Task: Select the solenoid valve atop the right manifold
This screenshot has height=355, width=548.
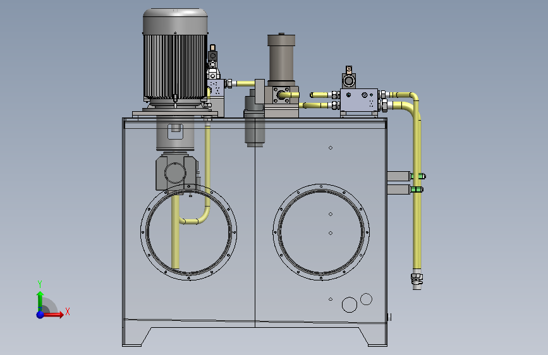Action: 348,78
